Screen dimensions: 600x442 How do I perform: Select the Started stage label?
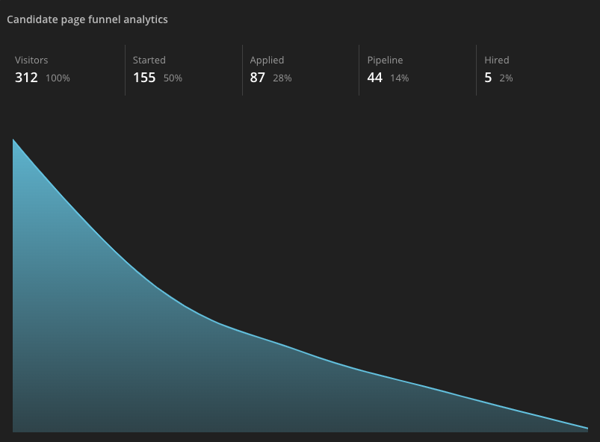pyautogui.click(x=149, y=60)
